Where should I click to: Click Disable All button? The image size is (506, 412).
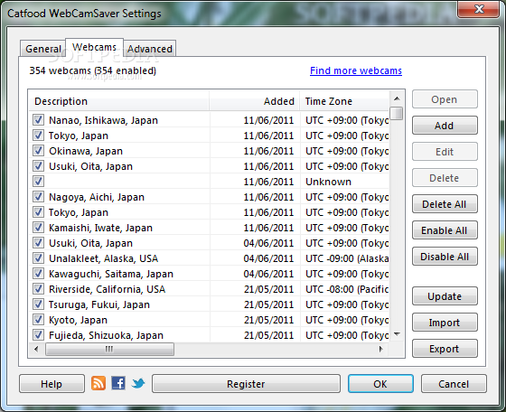(x=445, y=257)
